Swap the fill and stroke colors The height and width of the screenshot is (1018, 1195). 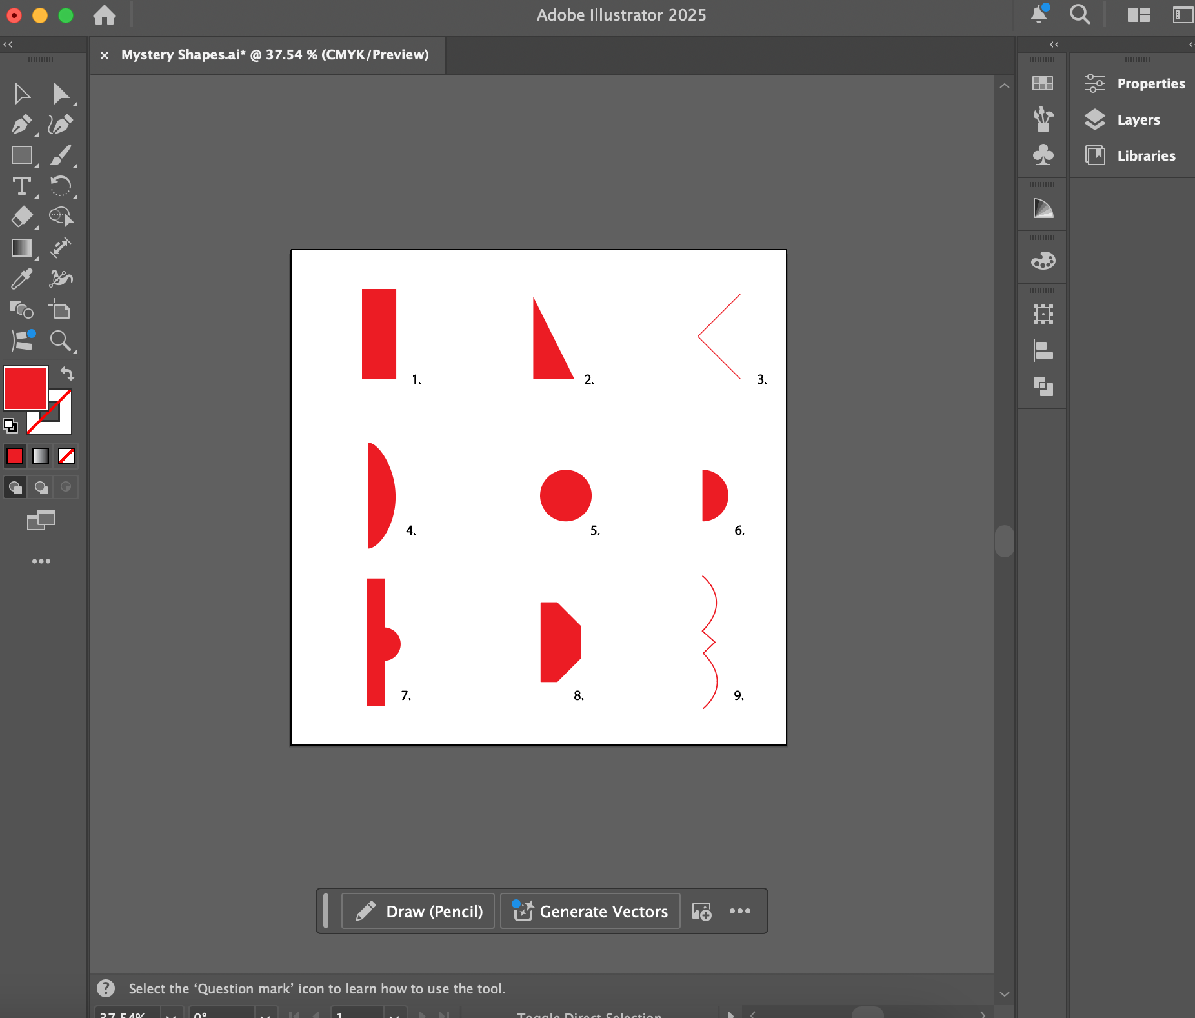[67, 374]
